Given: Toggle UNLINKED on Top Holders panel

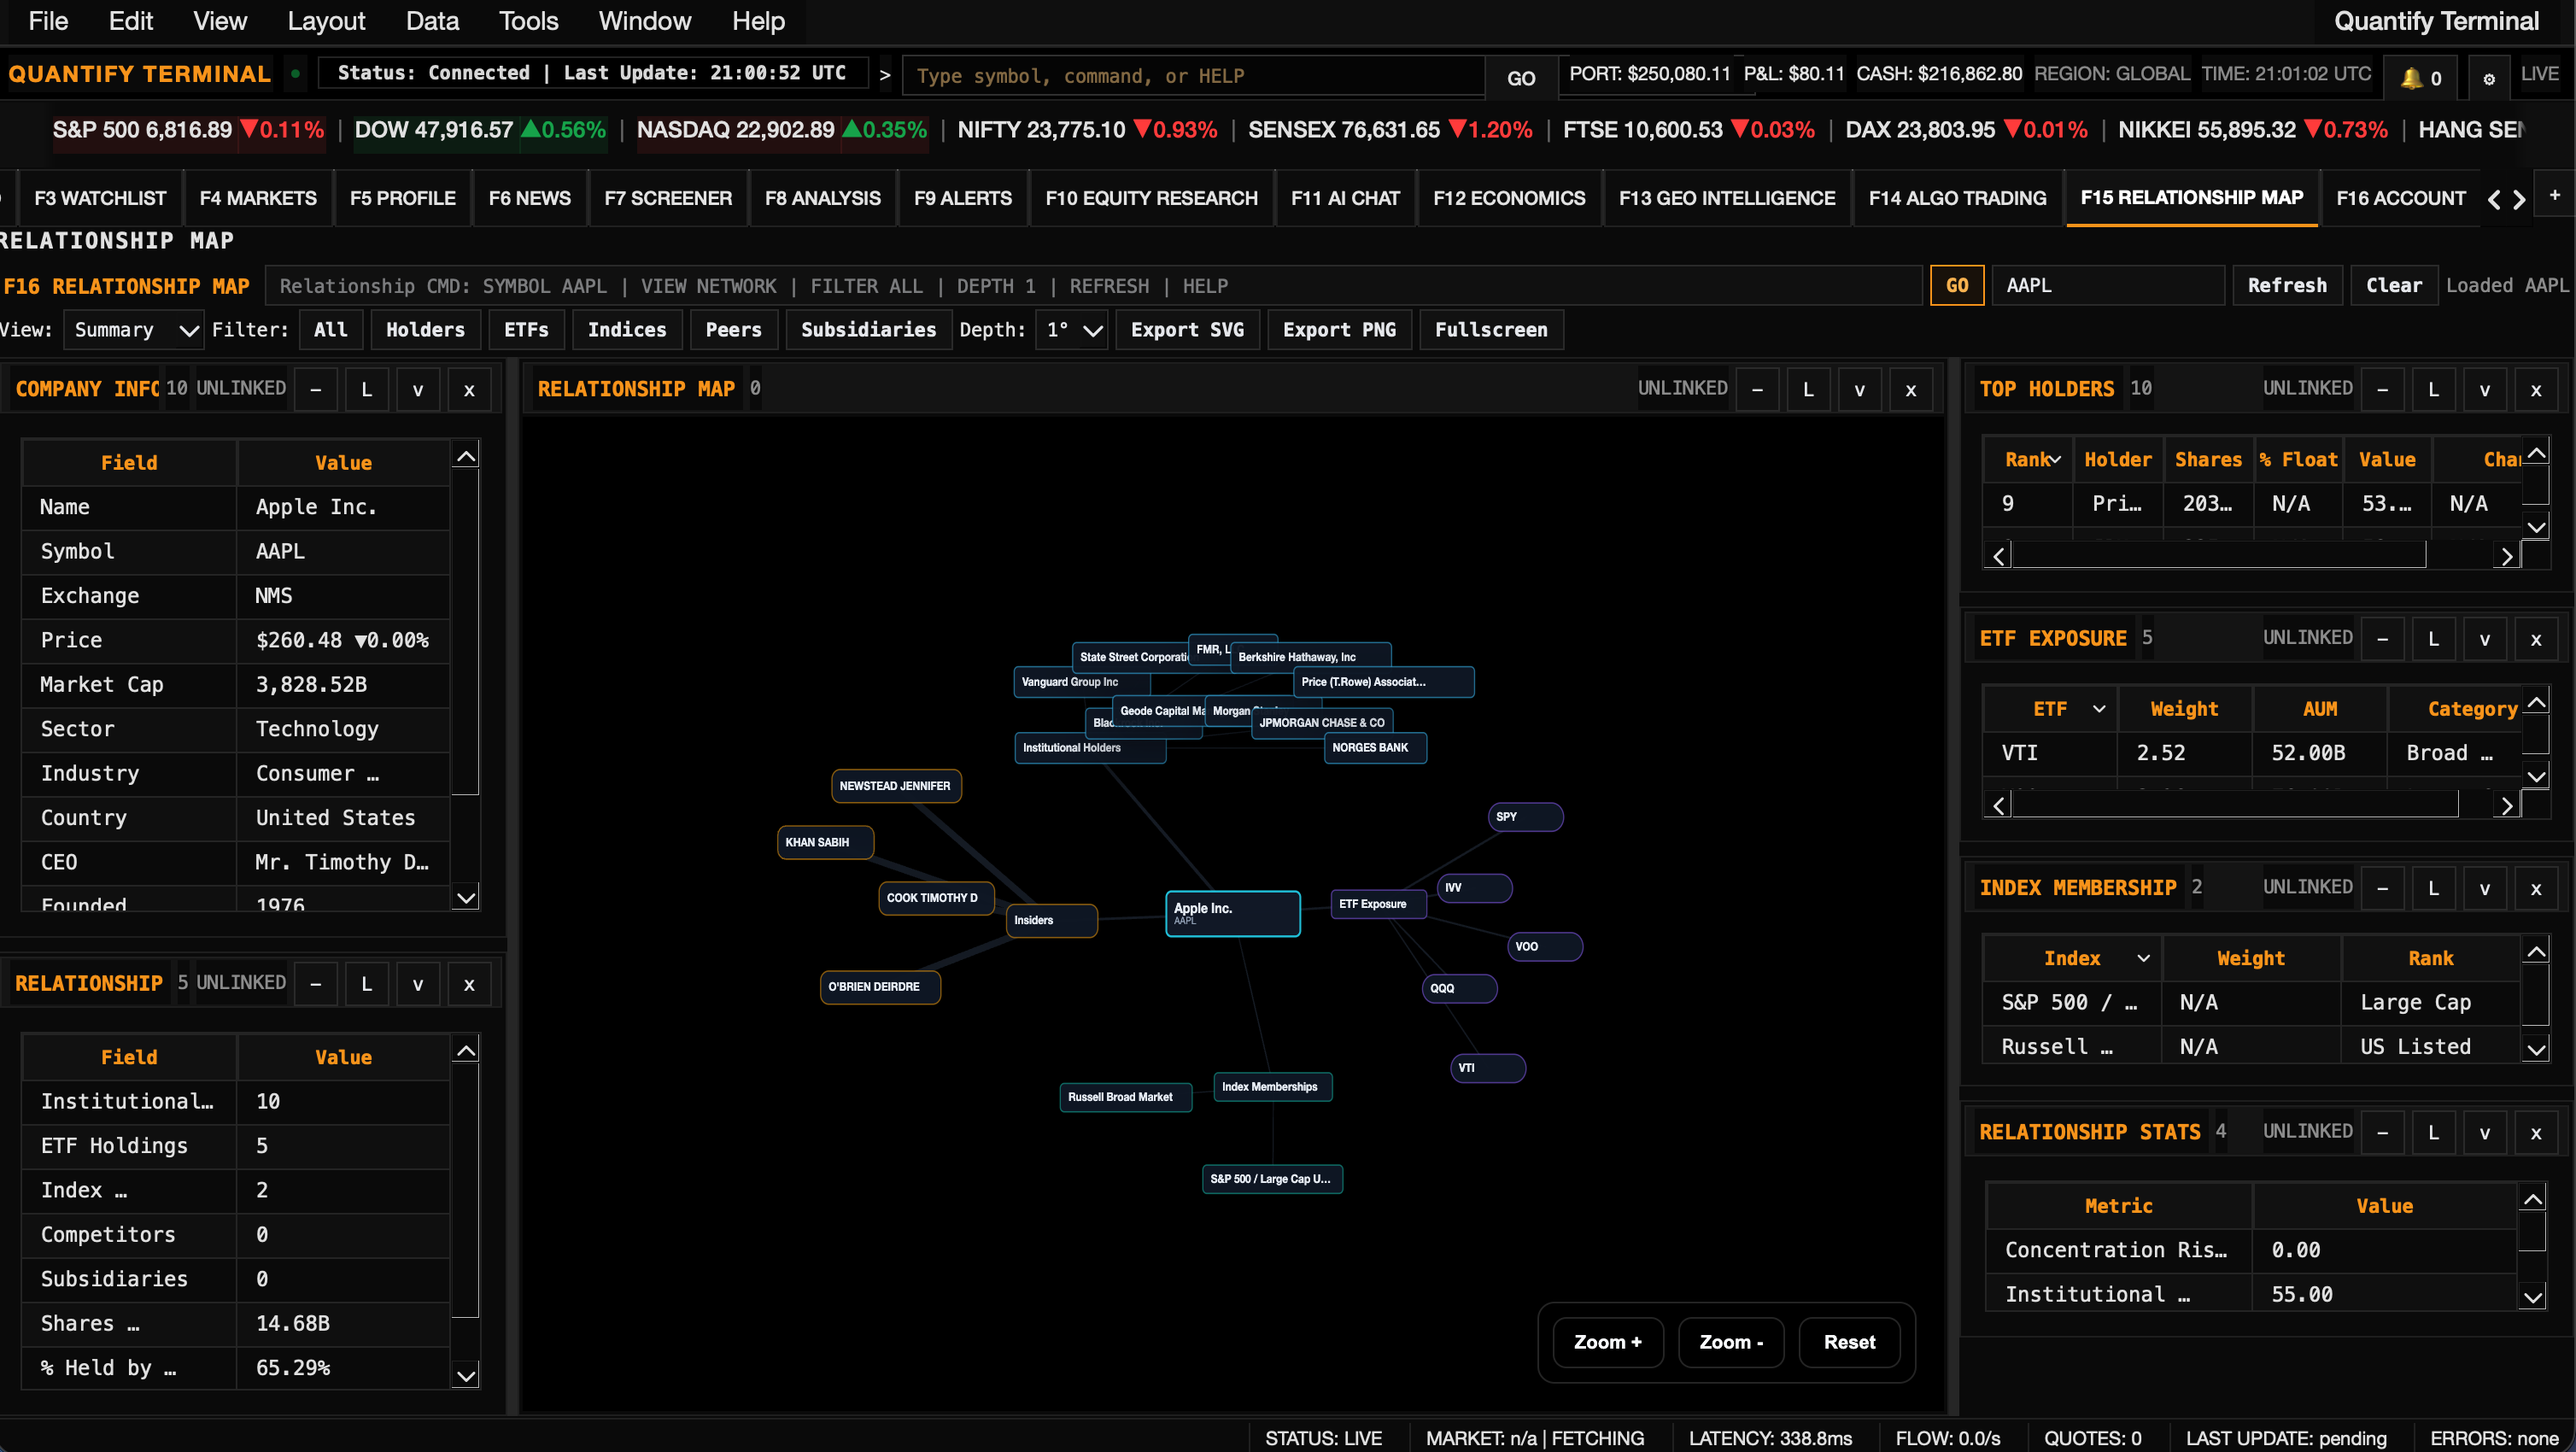Looking at the screenshot, I should (x=2307, y=388).
